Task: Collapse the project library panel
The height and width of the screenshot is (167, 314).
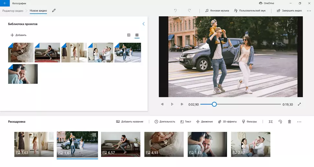Action: pos(143,24)
